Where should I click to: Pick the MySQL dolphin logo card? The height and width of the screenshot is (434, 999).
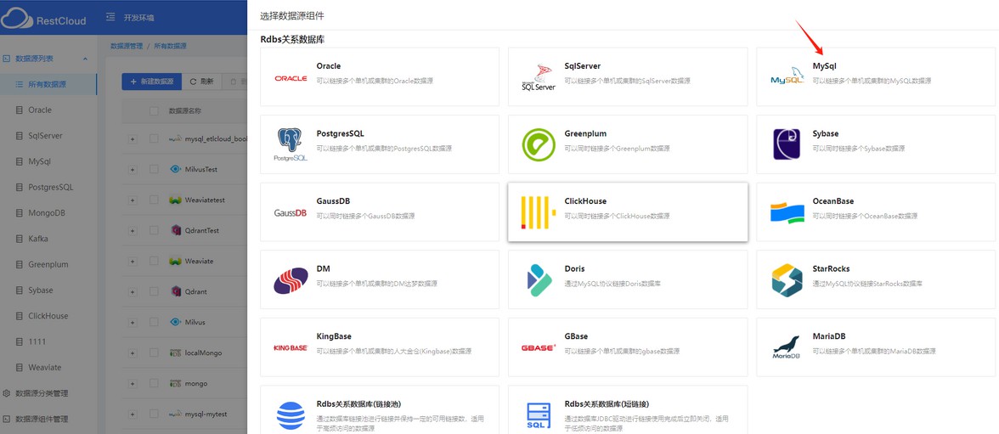tap(787, 76)
